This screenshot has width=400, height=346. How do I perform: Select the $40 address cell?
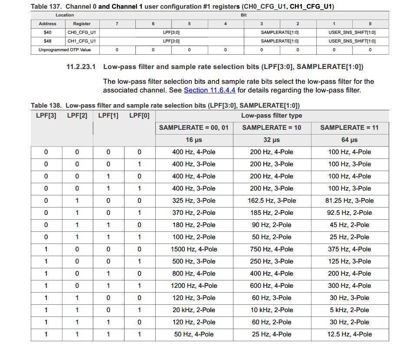coord(48,33)
